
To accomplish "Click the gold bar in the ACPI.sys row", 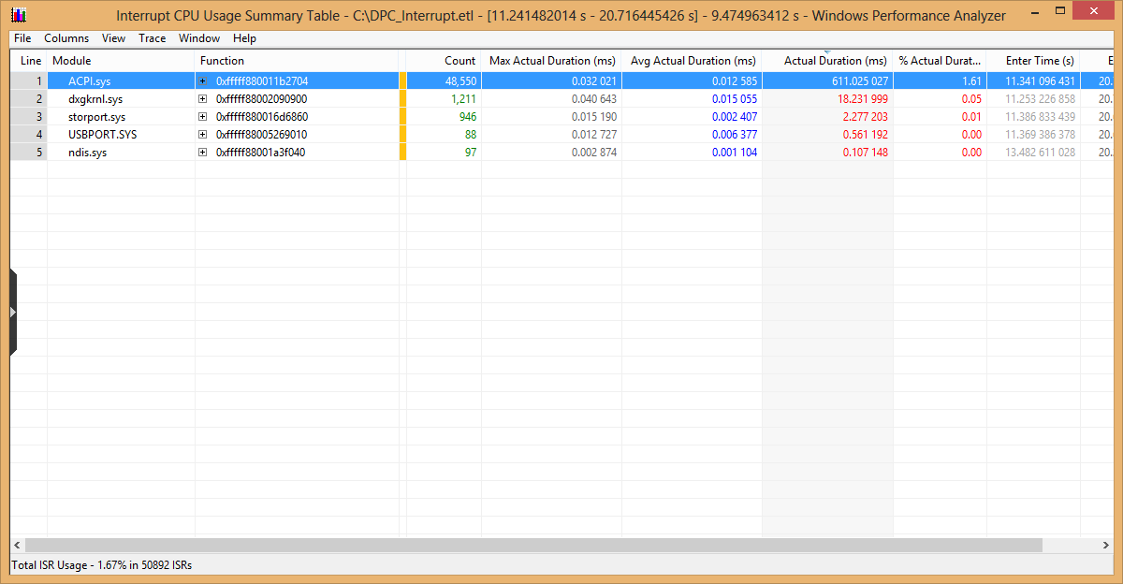I will (402, 81).
